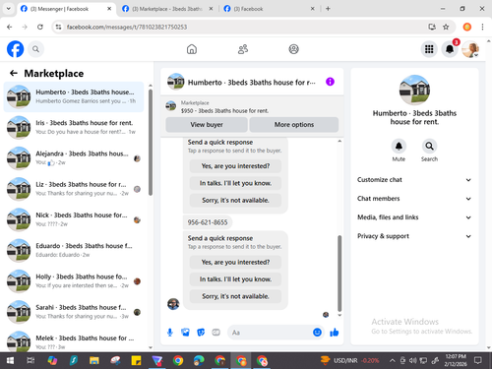
Task: Open the Windows Start menu
Action: 10,361
